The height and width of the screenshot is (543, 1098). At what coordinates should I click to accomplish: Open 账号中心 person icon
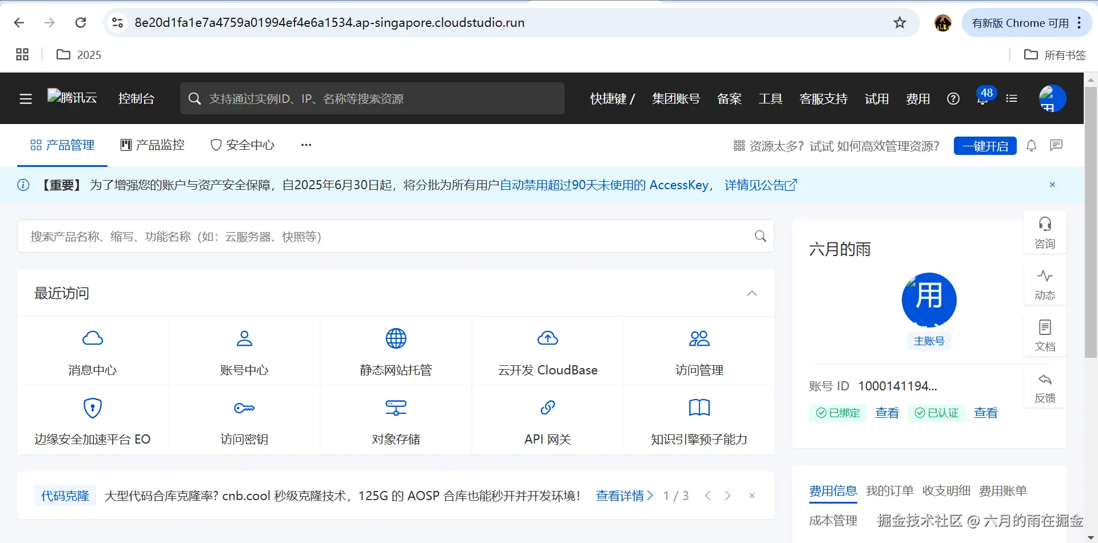coord(244,338)
